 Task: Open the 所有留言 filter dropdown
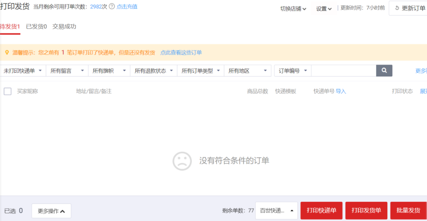67,71
